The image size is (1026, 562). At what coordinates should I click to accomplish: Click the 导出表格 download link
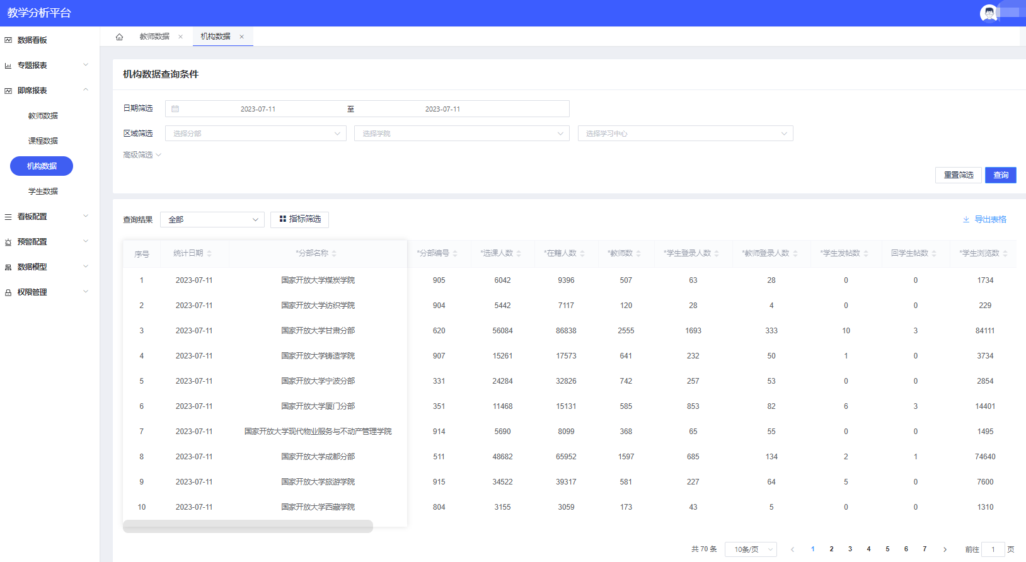click(x=984, y=219)
